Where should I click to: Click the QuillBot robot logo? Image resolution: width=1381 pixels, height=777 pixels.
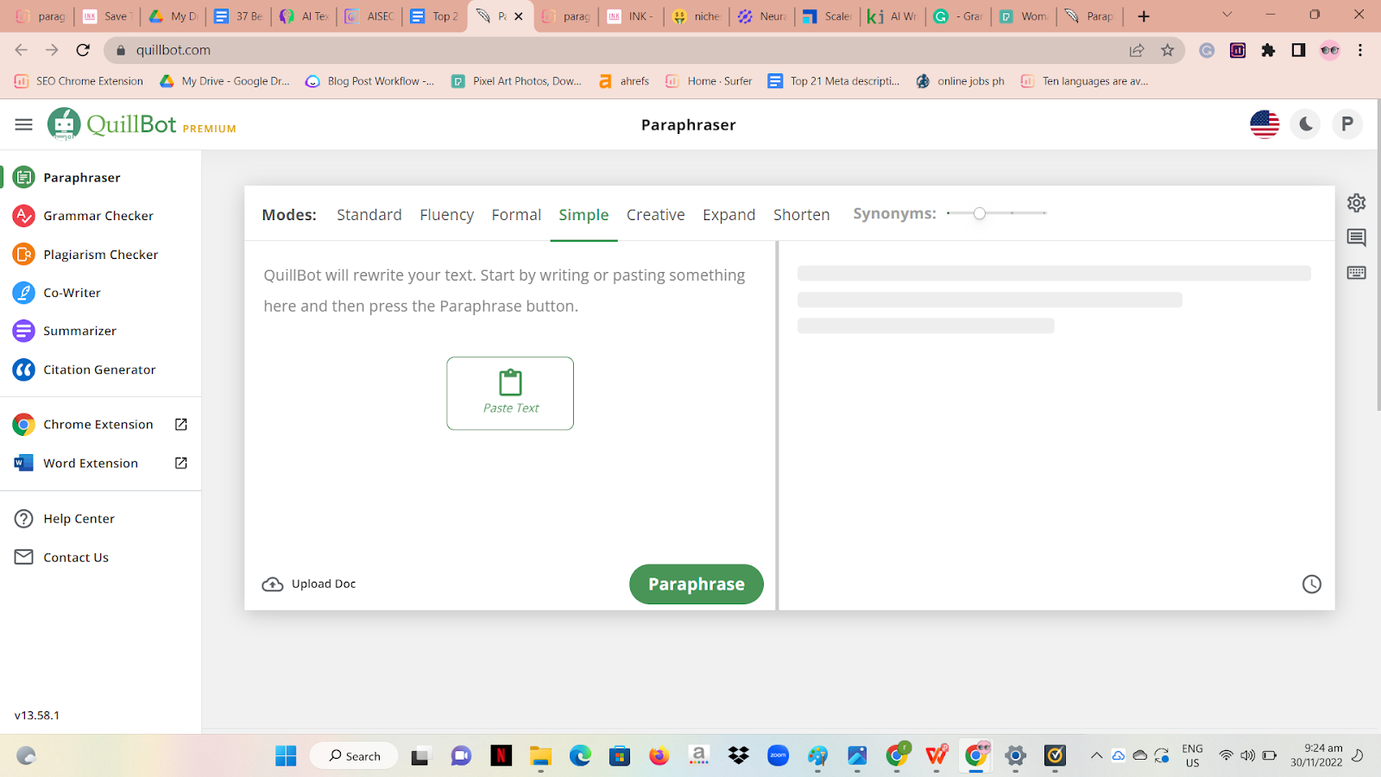coord(64,124)
